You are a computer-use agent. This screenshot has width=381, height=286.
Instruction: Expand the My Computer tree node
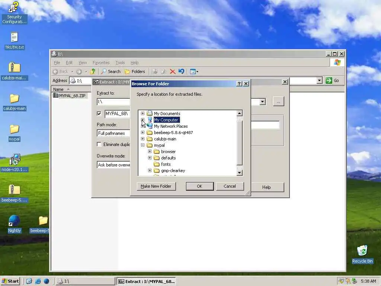coord(143,120)
